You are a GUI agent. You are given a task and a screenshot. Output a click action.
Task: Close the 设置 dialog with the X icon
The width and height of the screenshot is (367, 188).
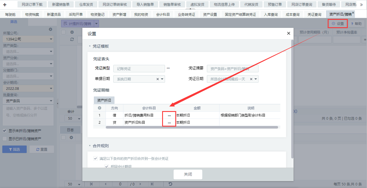[x=288, y=34]
